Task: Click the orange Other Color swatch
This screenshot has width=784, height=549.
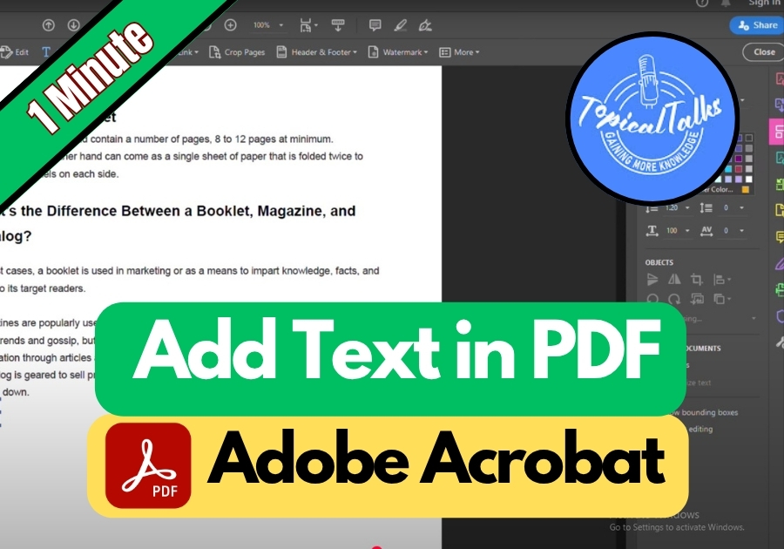Action: [x=746, y=189]
